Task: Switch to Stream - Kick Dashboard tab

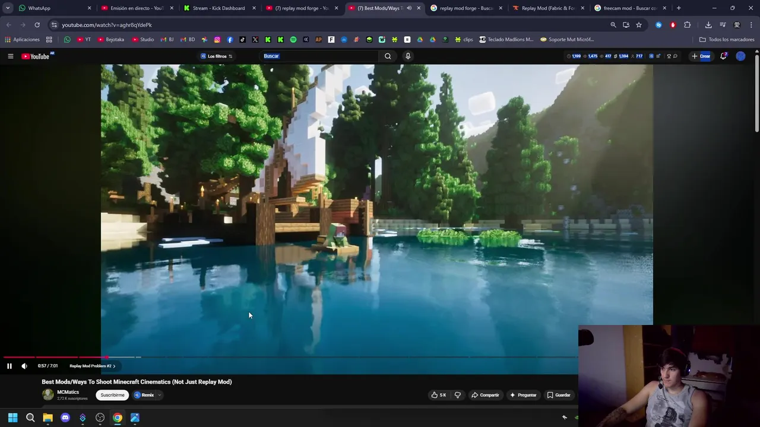Action: coord(218,8)
